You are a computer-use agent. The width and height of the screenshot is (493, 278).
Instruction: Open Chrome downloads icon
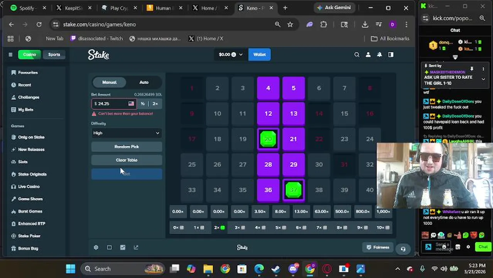[365, 24]
